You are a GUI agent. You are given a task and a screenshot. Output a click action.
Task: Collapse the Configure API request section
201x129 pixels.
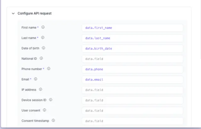coord(13,14)
